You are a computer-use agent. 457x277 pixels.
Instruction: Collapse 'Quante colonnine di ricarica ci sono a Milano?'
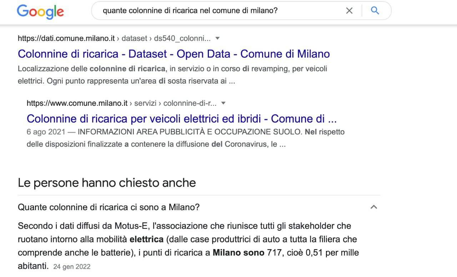(x=374, y=207)
